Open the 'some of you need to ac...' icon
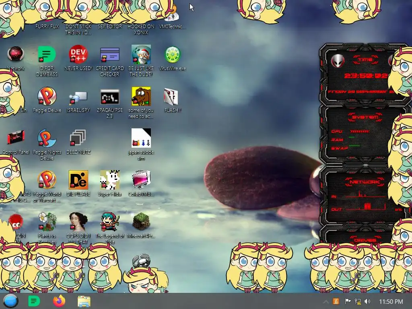The height and width of the screenshot is (309, 412). [x=141, y=97]
